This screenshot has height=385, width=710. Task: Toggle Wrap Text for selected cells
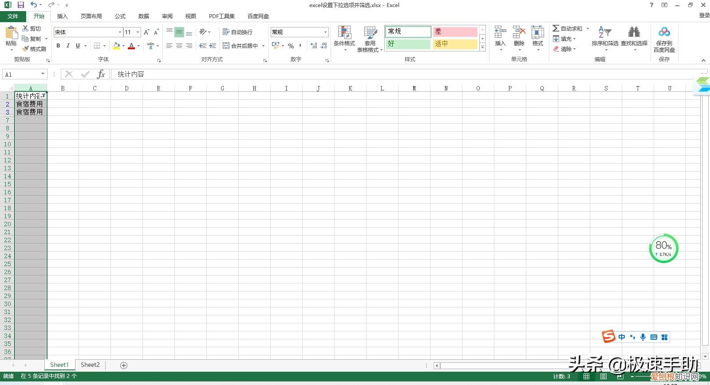click(x=238, y=32)
